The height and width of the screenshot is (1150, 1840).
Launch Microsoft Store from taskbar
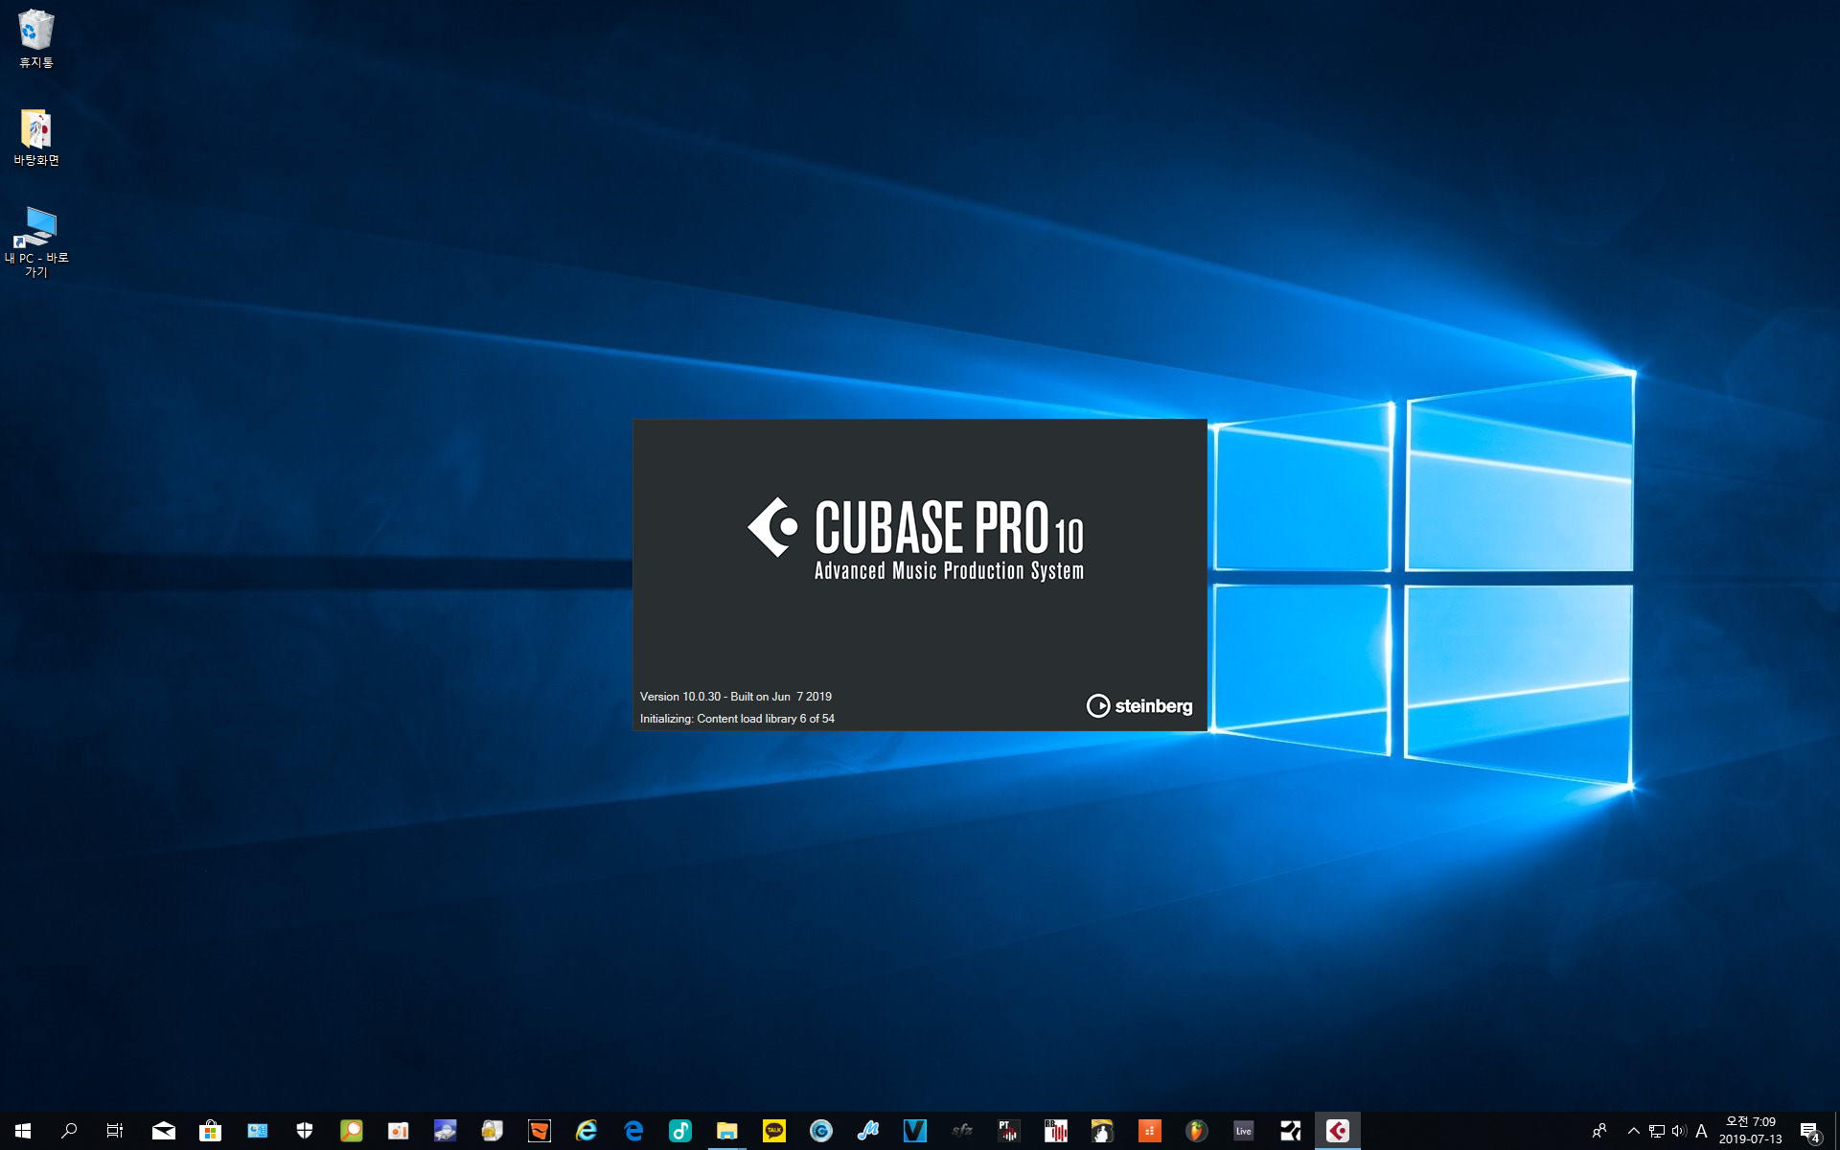pos(211,1131)
